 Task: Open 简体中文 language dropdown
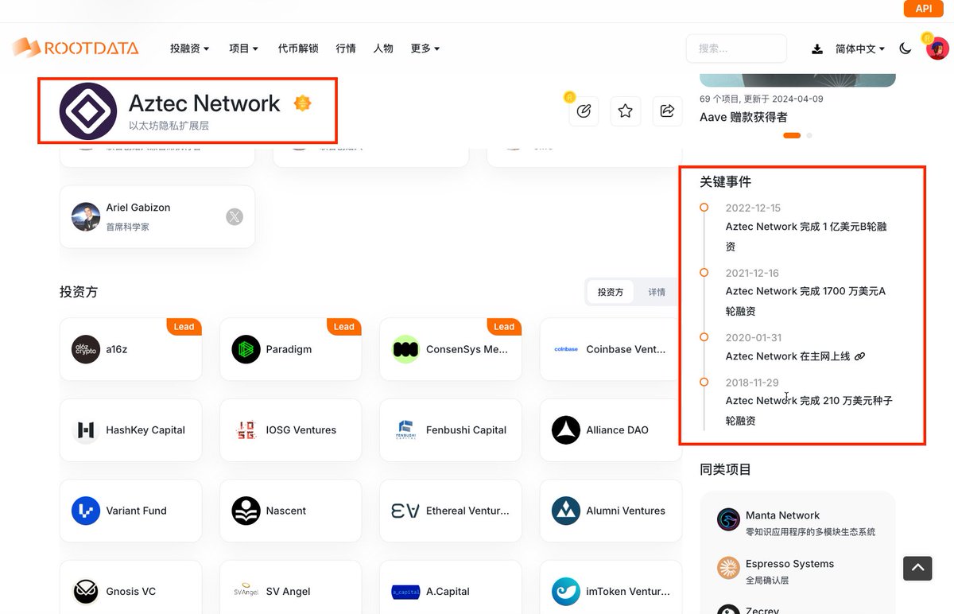(x=860, y=49)
